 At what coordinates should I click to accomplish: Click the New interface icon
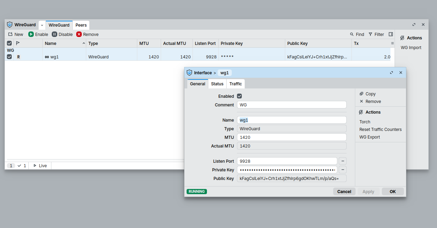[10, 34]
